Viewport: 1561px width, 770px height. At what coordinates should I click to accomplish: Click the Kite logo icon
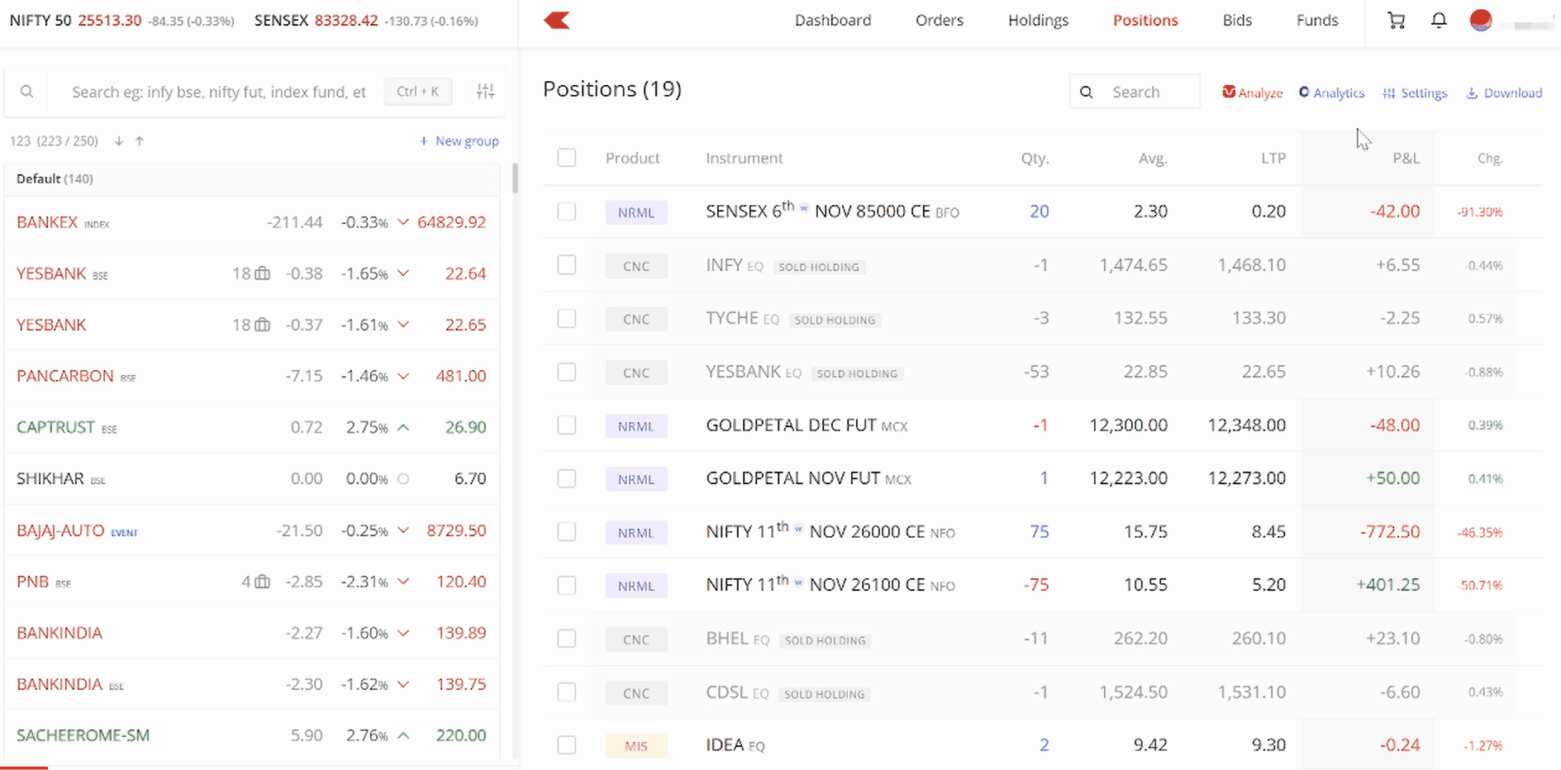(x=557, y=21)
